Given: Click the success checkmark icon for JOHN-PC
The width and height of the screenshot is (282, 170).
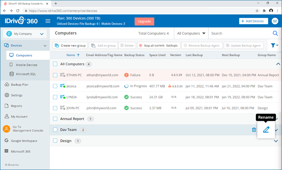Looking at the screenshot, I should (x=127, y=108).
